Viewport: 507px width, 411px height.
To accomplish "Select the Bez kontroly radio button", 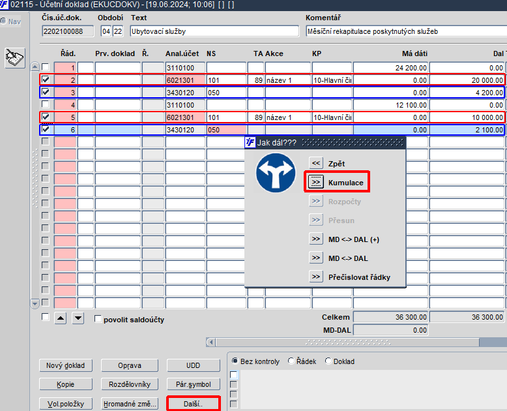I will 235,361.
